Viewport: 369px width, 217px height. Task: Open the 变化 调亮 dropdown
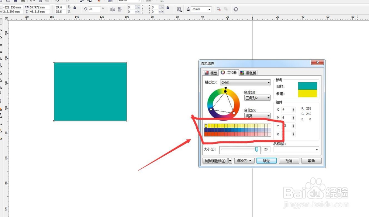tap(258, 116)
